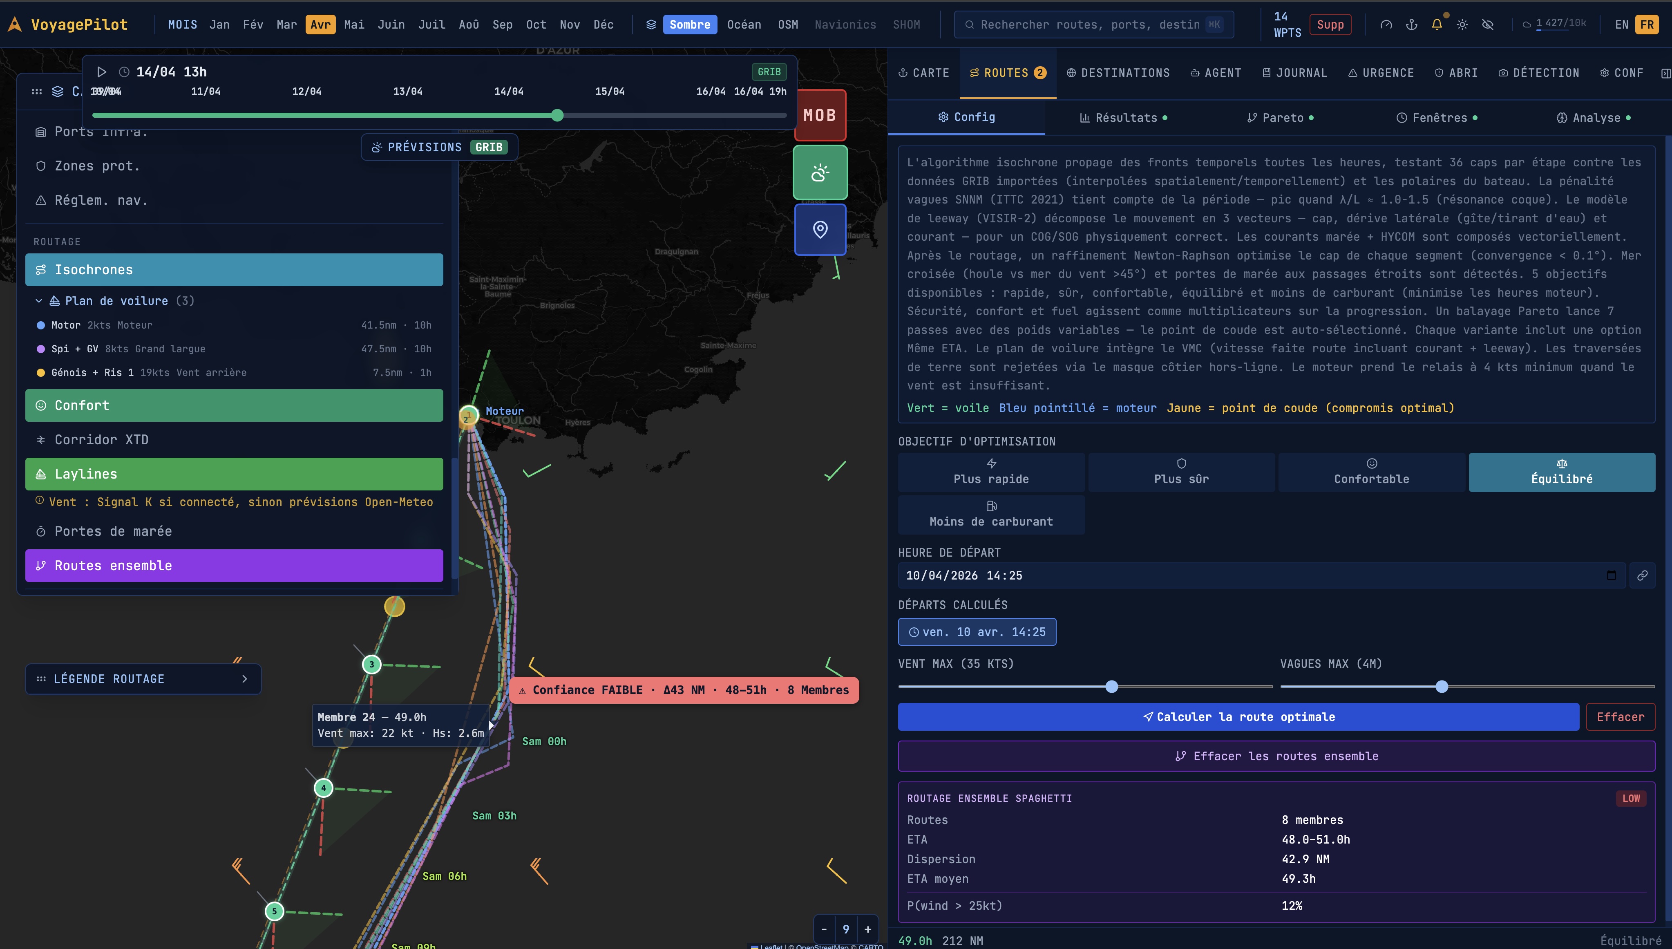Click the sun brightness icon
This screenshot has height=949, width=1672.
coord(1462,25)
